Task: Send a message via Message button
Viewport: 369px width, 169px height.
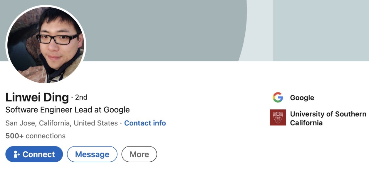Action: pos(92,154)
